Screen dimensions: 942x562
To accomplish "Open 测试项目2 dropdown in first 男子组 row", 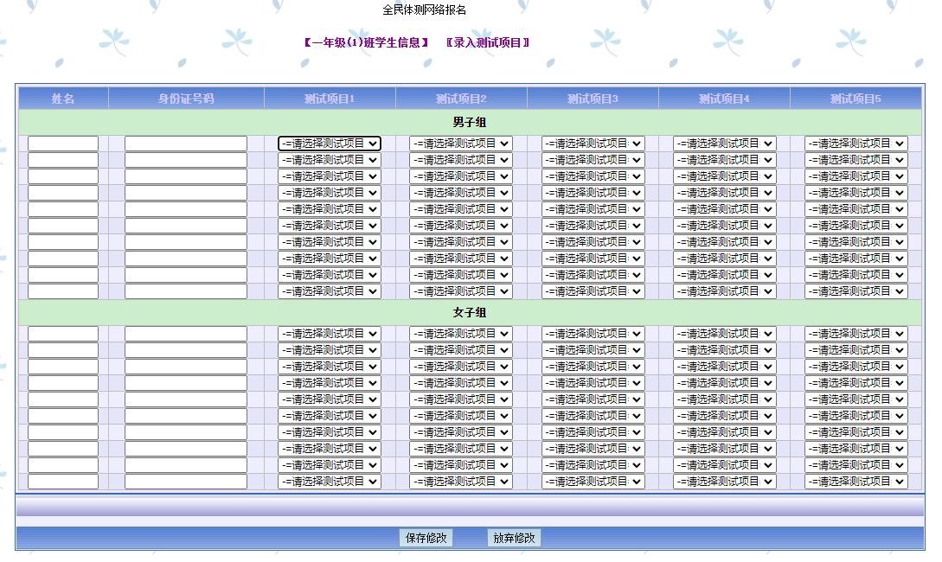I will (460, 144).
